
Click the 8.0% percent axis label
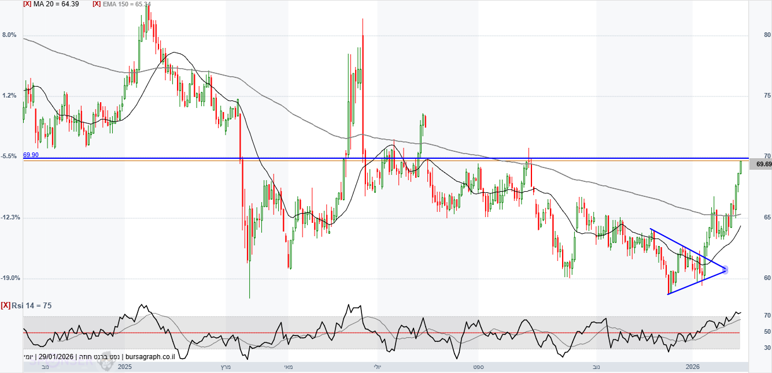9,35
